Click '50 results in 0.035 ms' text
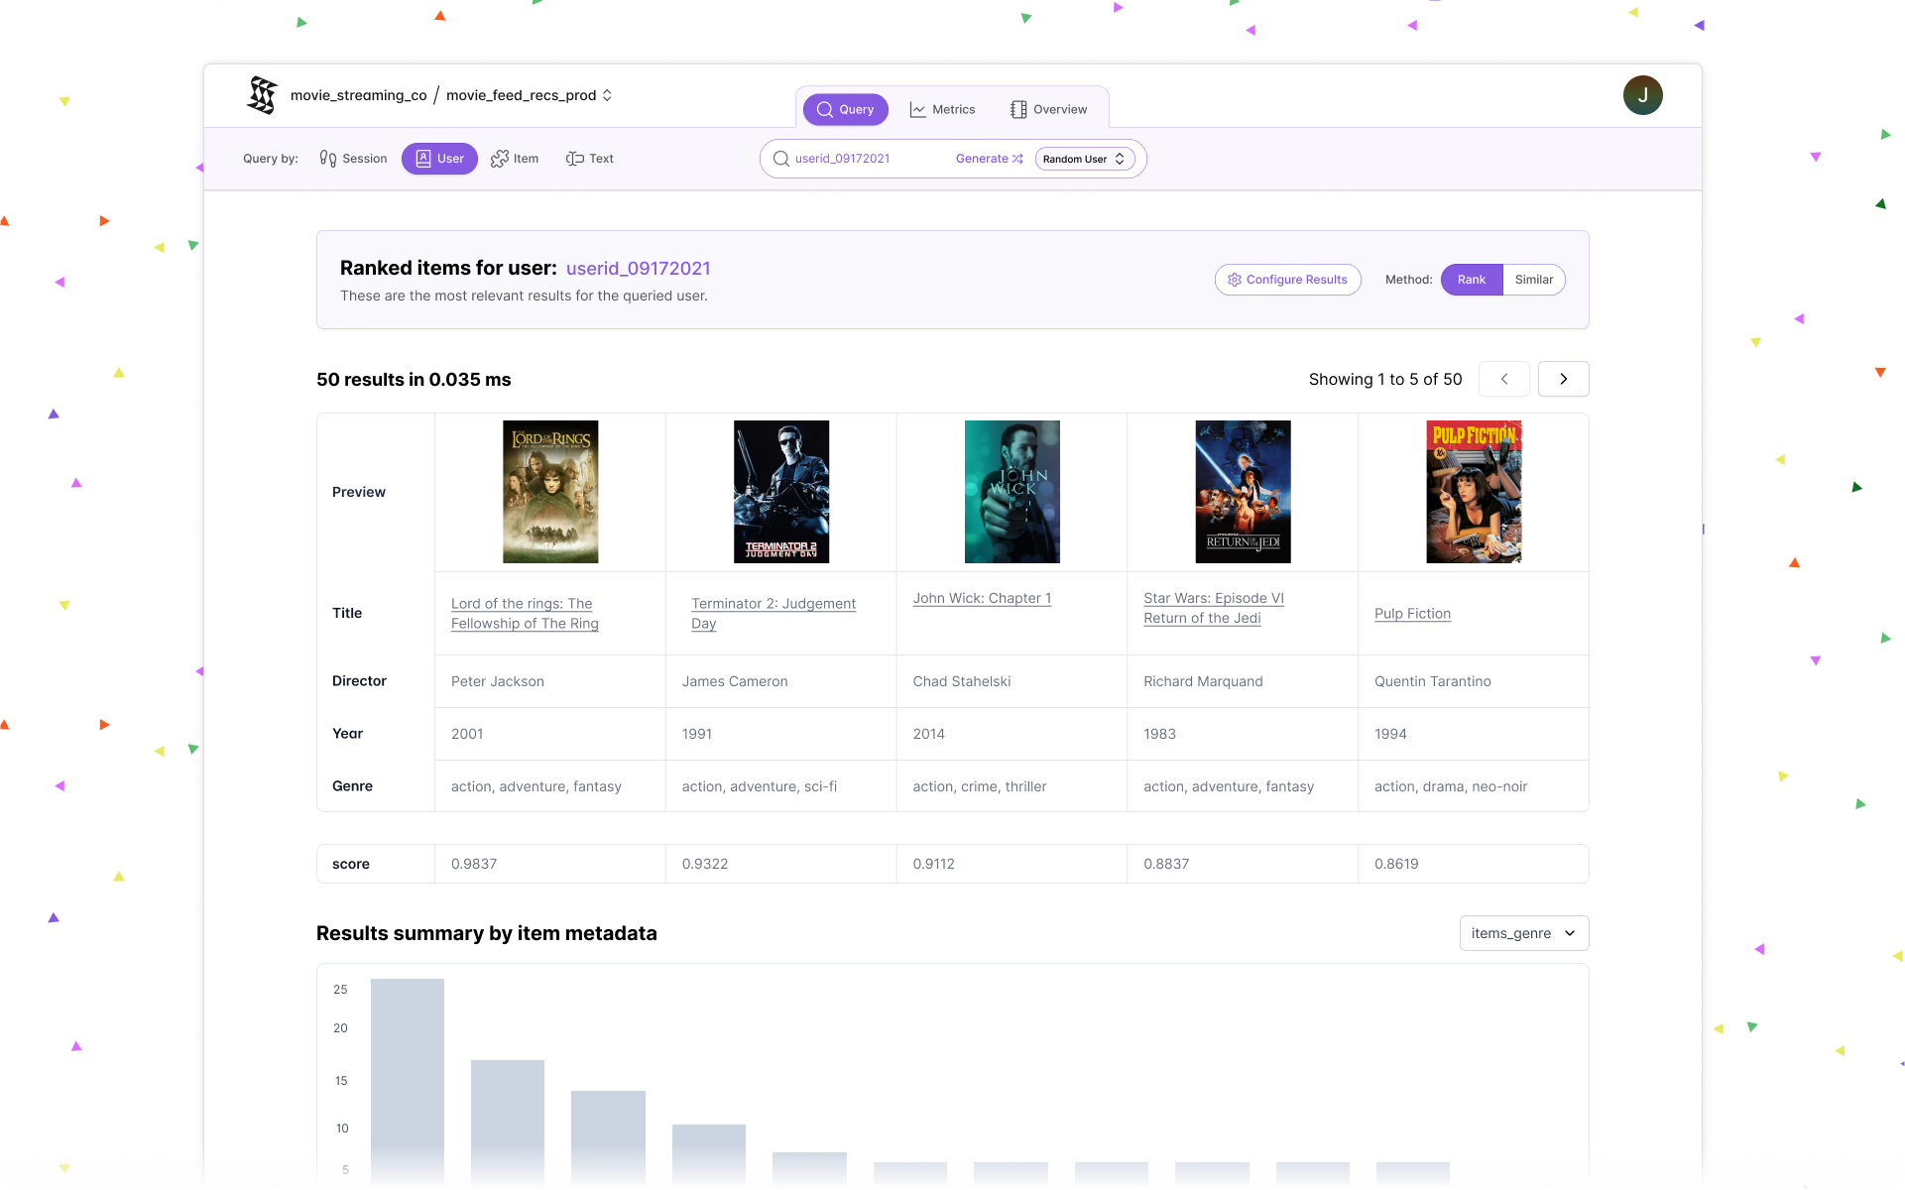The height and width of the screenshot is (1190, 1905). pos(414,380)
